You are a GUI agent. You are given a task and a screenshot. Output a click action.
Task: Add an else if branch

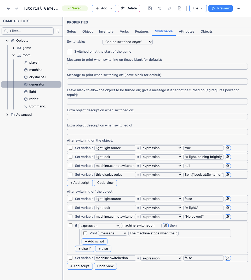coord(84,249)
